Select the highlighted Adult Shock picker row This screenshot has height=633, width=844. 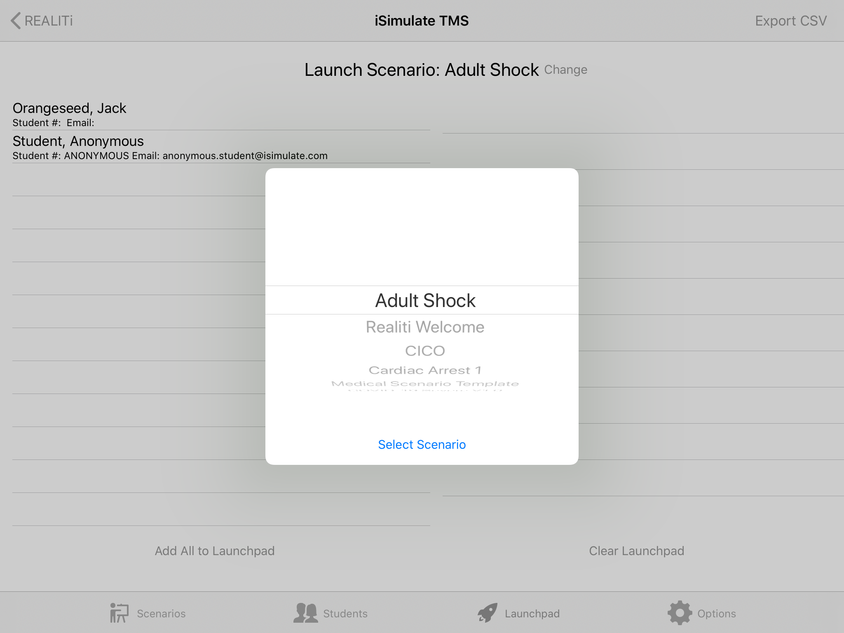[424, 300]
